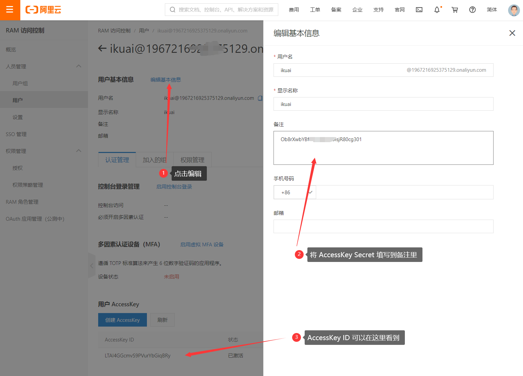Click the RAM 访问控制 sidebar title
This screenshot has height=376, width=523.
25,30
